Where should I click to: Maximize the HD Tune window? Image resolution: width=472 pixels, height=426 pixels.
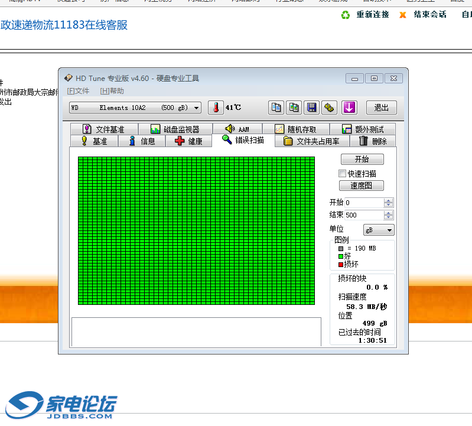click(374, 79)
